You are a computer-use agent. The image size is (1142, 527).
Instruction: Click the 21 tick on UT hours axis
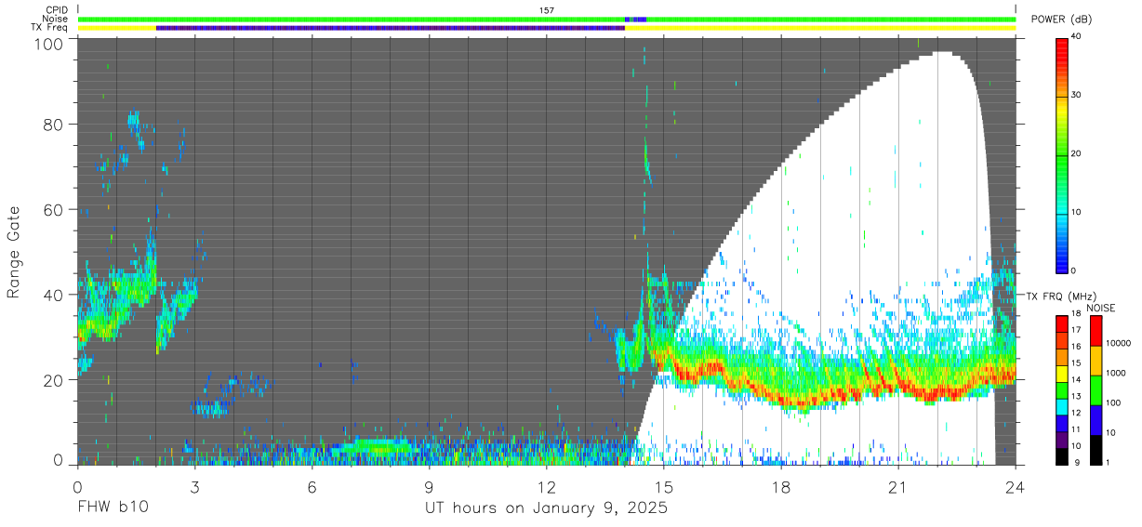pos(898,485)
